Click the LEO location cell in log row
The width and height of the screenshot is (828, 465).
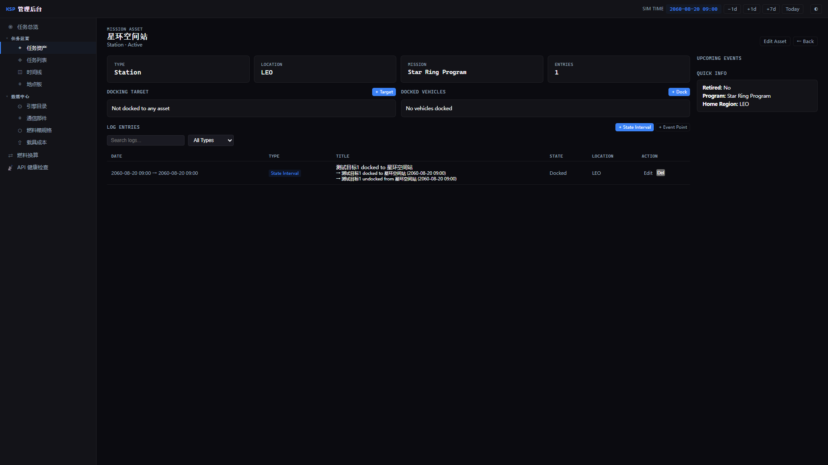coord(596,173)
